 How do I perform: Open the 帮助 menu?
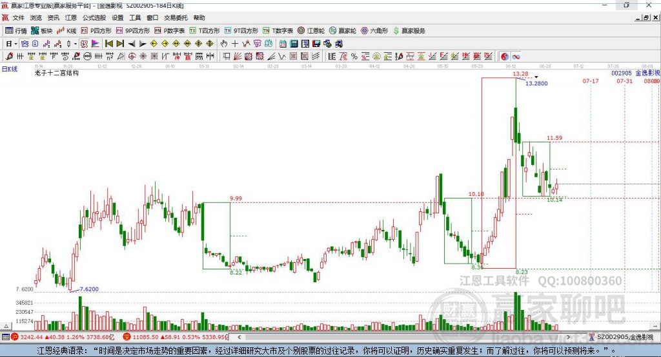199,17
